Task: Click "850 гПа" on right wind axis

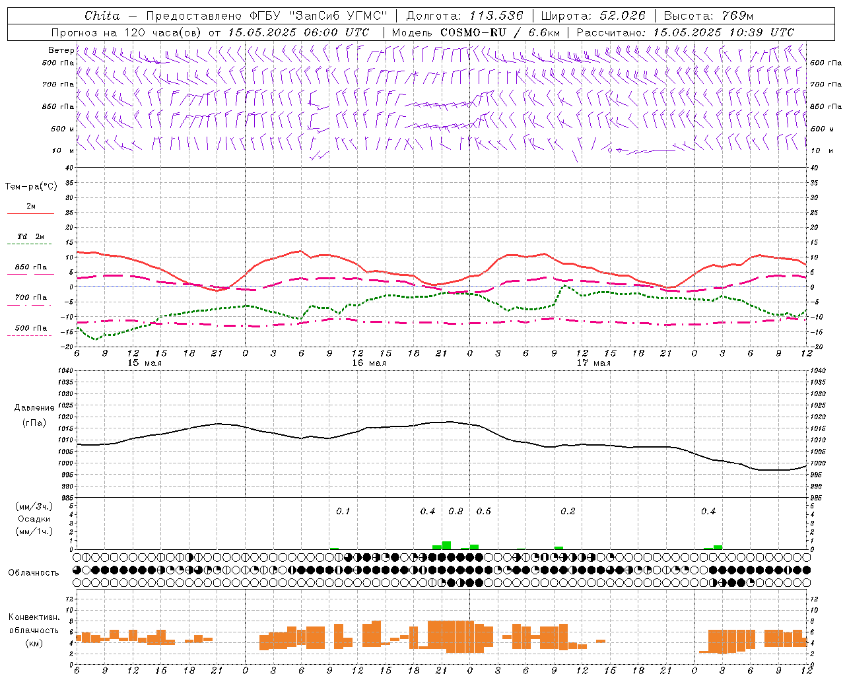Action: [826, 106]
